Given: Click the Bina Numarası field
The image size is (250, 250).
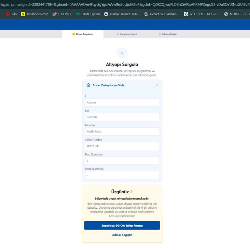Looking at the screenshot, I should [122, 160].
